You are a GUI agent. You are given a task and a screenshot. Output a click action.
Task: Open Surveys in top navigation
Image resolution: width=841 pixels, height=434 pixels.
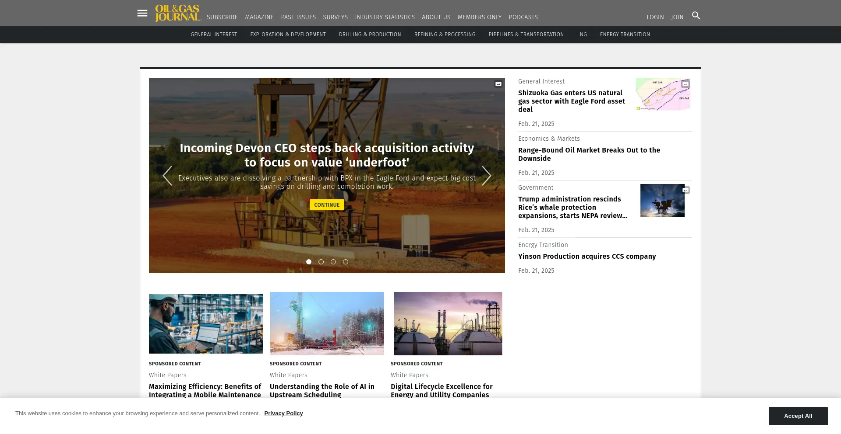pos(335,17)
